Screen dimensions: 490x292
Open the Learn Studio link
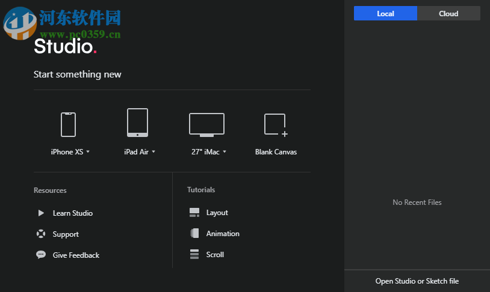tap(73, 213)
